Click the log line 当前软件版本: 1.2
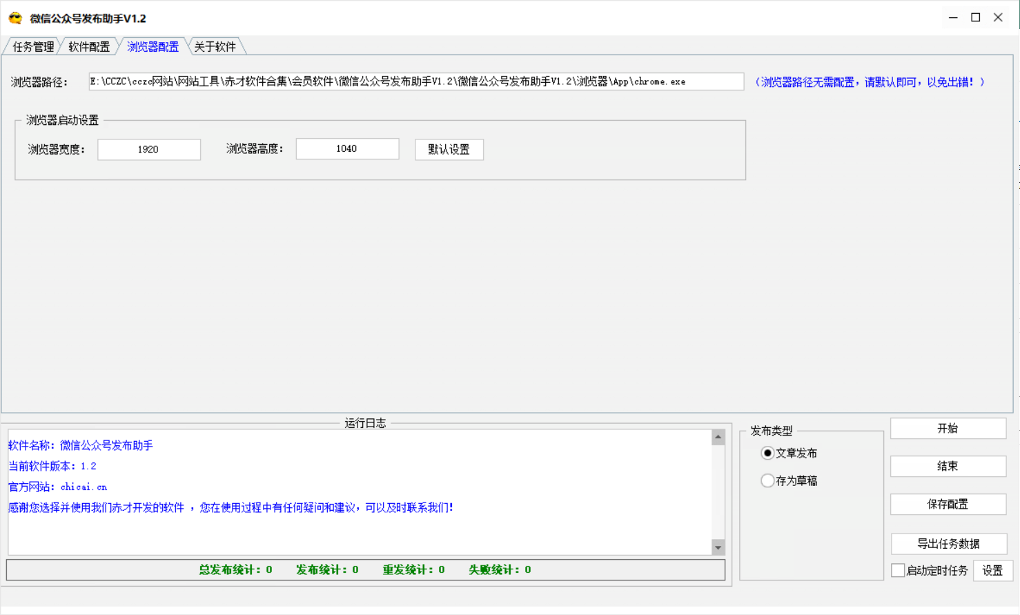 [52, 466]
